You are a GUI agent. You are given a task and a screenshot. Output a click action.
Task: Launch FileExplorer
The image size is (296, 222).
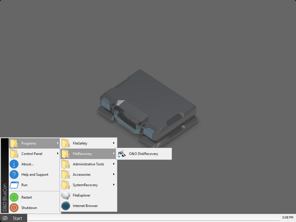88,195
